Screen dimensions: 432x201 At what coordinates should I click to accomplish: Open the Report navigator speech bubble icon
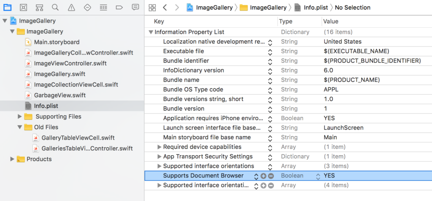pyautogui.click(x=135, y=8)
